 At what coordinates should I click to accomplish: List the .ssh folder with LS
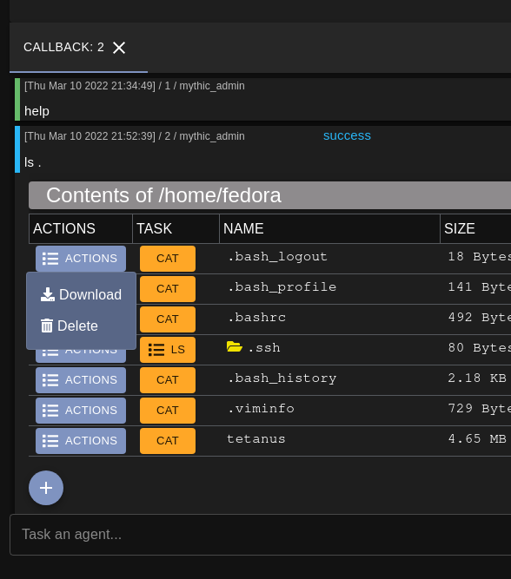coord(168,350)
